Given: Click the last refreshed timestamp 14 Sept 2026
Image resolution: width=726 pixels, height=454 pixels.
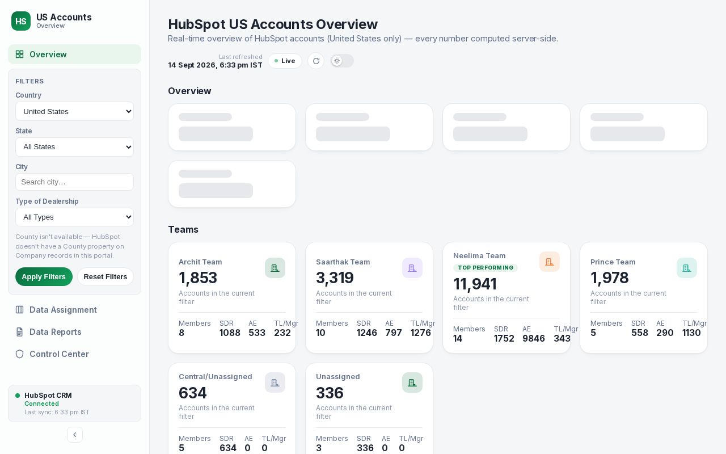Looking at the screenshot, I should (x=215, y=65).
